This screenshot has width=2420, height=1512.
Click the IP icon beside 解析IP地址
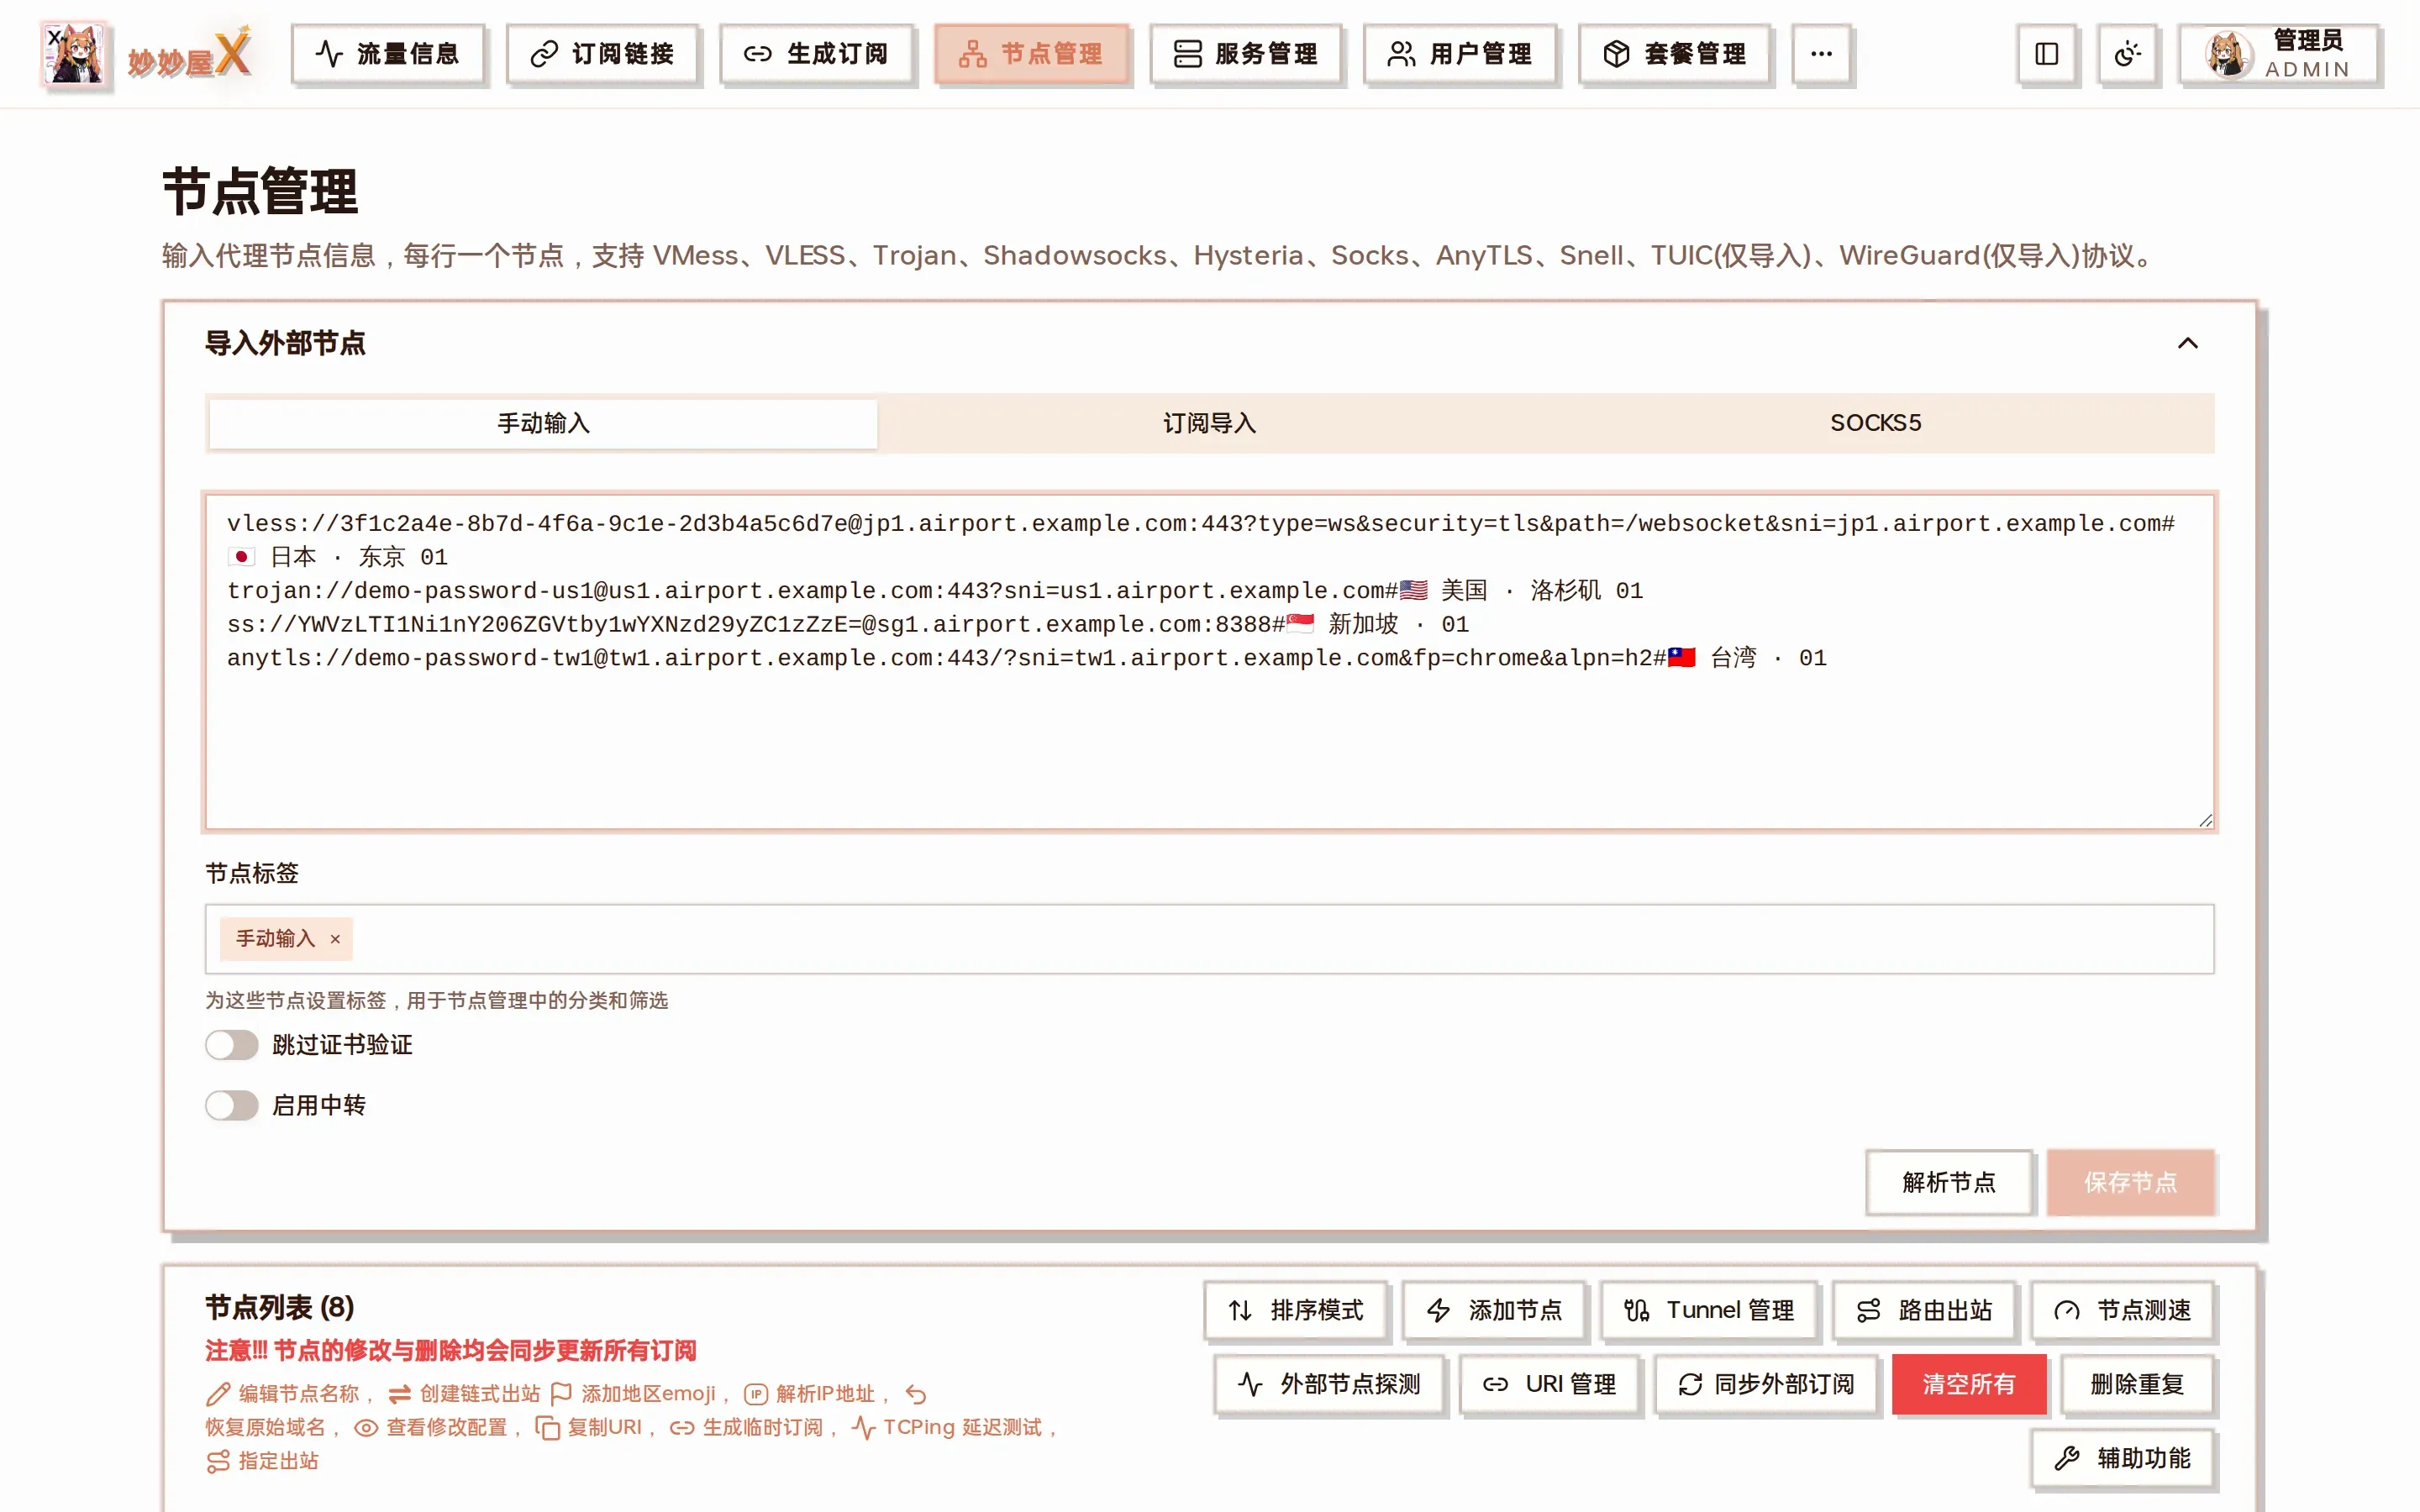[756, 1394]
